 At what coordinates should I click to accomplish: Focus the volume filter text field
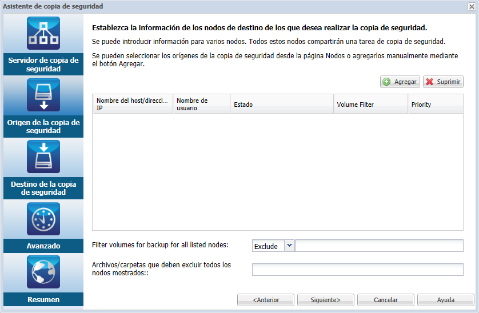[x=379, y=246]
